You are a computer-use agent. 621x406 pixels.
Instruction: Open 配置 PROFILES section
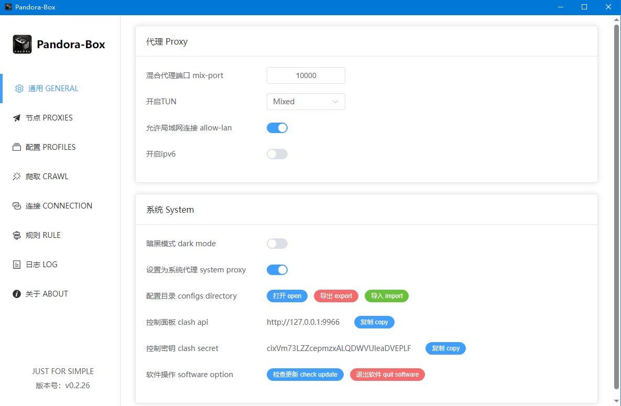tap(60, 147)
